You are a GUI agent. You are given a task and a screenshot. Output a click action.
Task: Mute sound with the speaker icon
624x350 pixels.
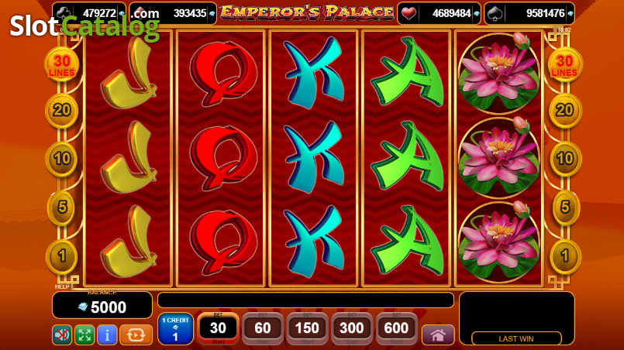tap(62, 335)
